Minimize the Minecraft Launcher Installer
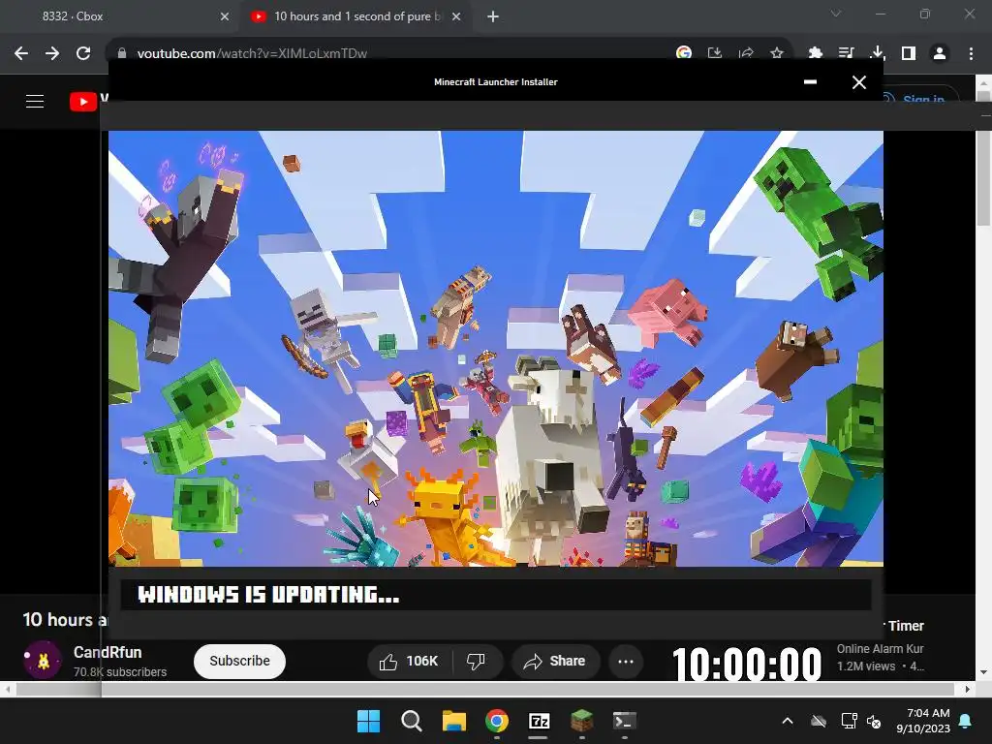 click(x=810, y=81)
